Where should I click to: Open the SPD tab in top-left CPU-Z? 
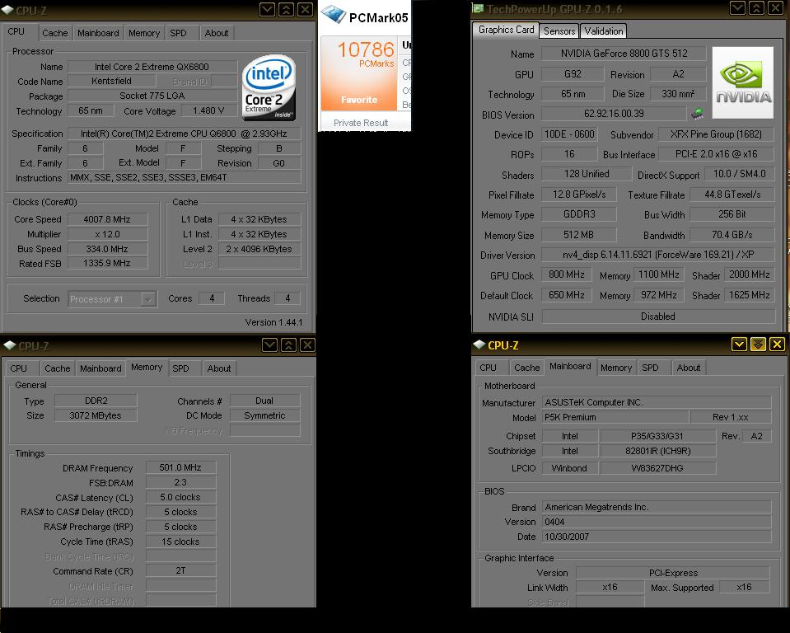(178, 33)
